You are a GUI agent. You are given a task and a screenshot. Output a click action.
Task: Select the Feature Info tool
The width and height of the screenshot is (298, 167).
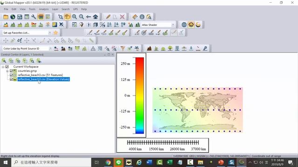point(142,17)
